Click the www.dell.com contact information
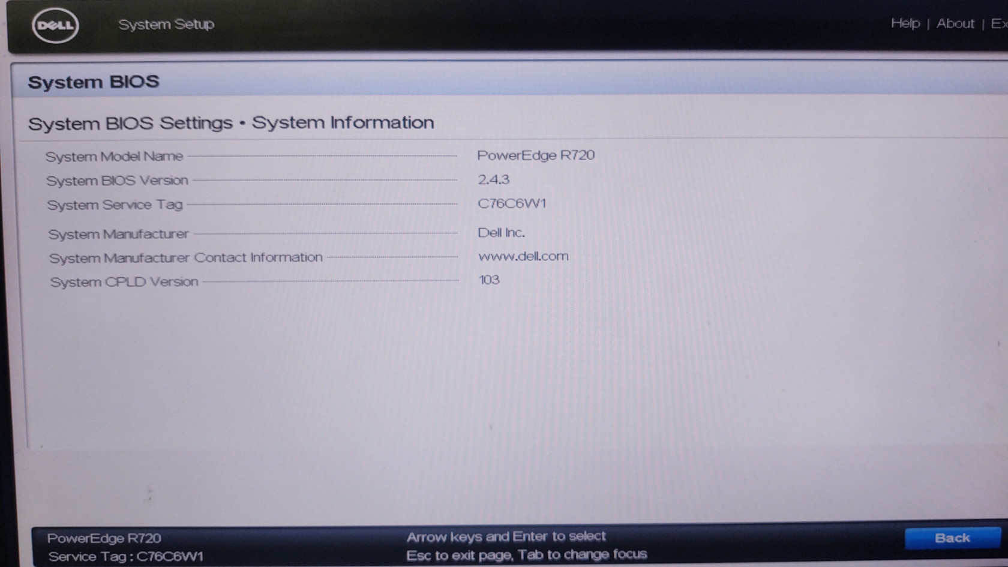This screenshot has width=1008, height=567. point(523,256)
